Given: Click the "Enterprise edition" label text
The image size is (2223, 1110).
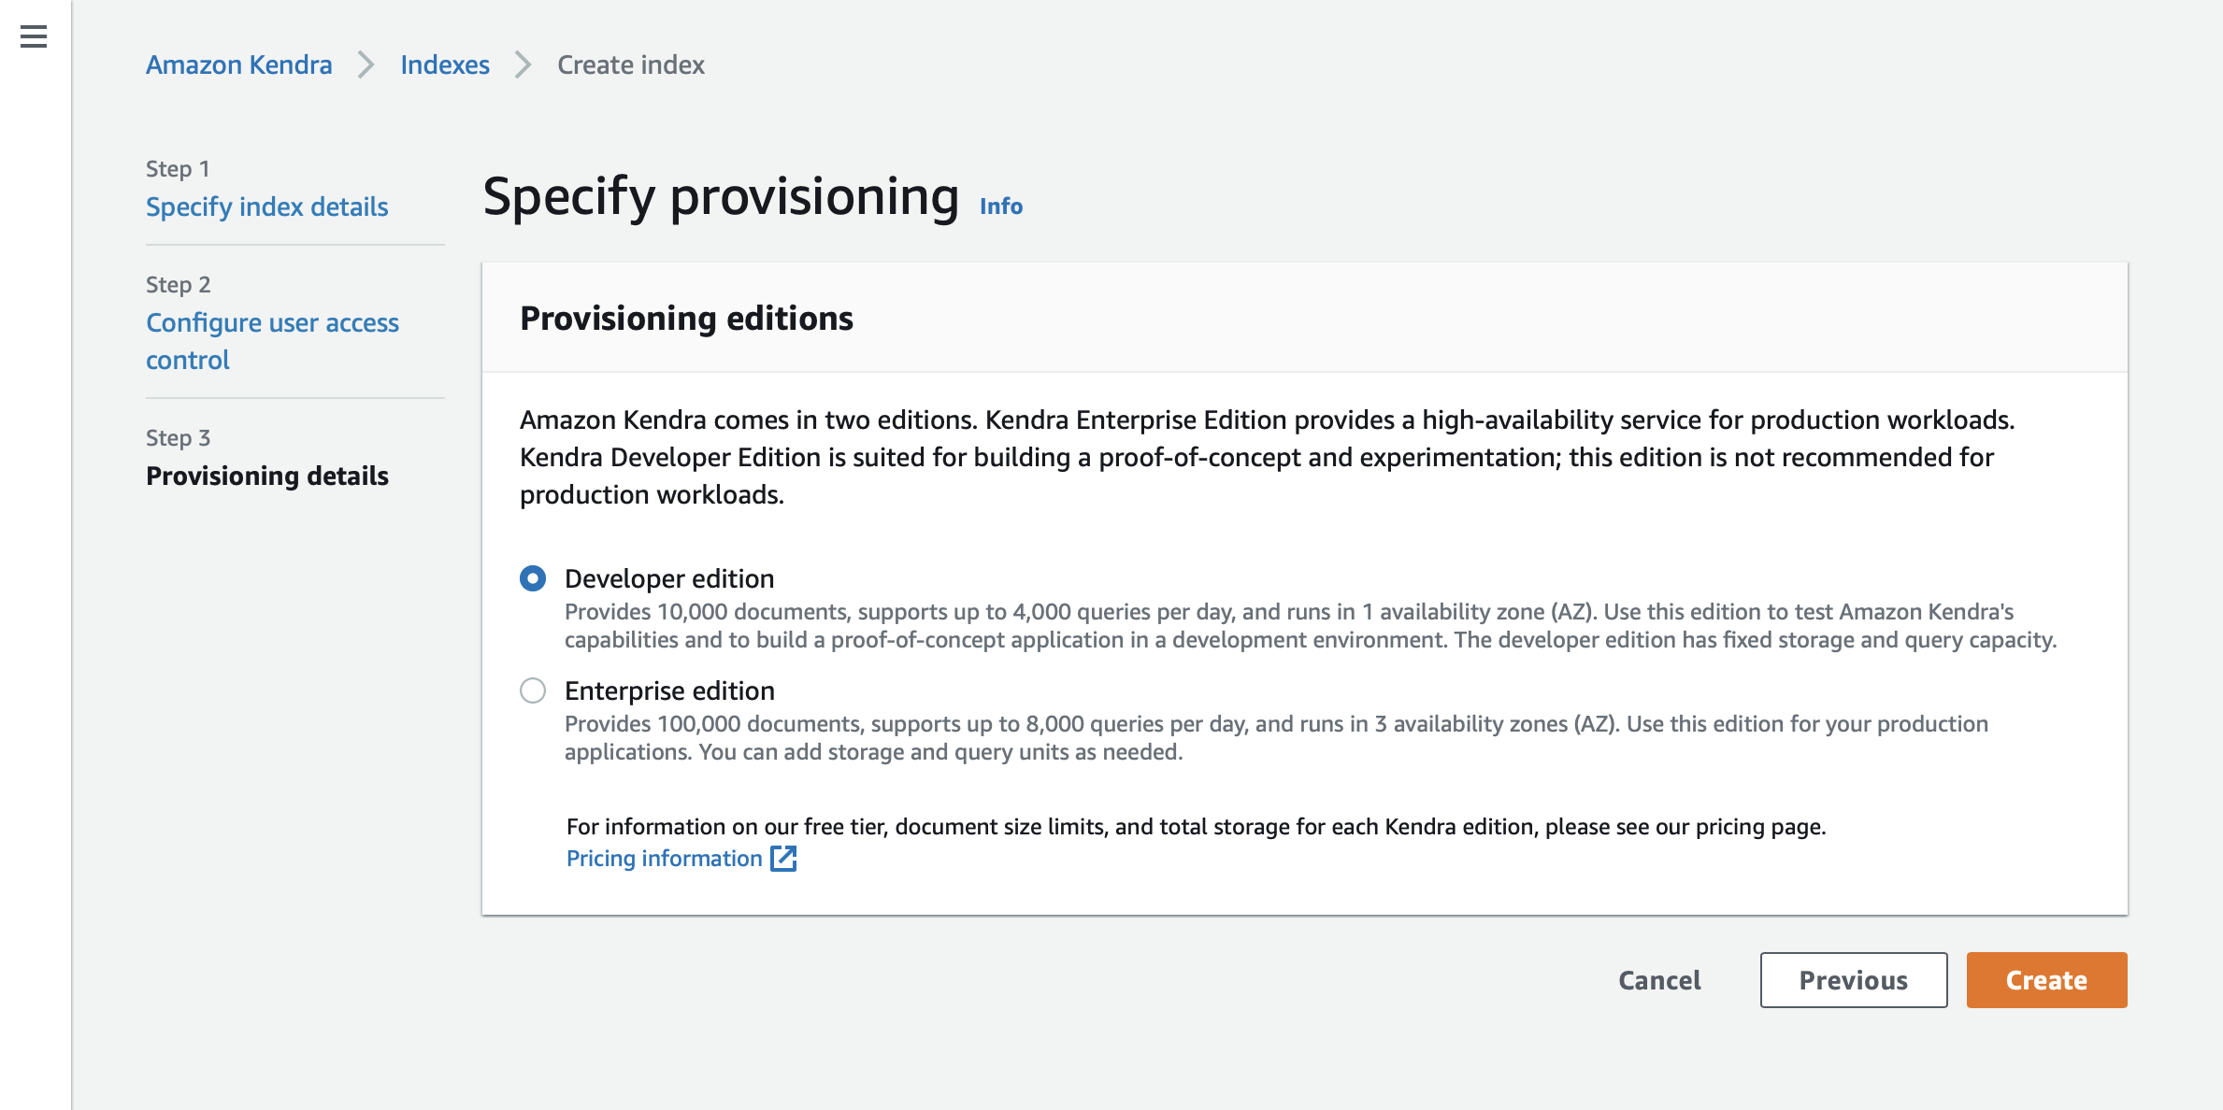Looking at the screenshot, I should (x=669, y=691).
